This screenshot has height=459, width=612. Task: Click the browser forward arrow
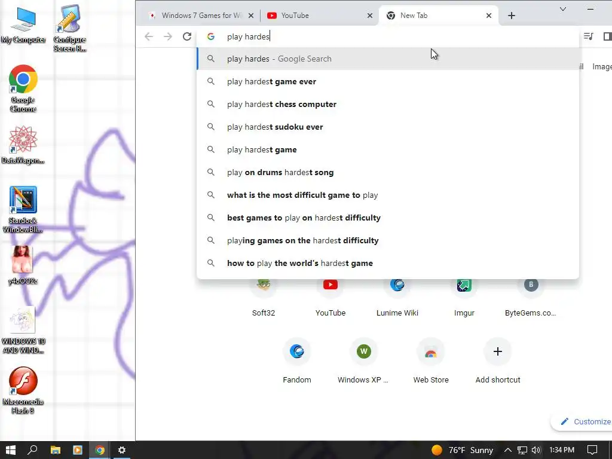pyautogui.click(x=168, y=36)
